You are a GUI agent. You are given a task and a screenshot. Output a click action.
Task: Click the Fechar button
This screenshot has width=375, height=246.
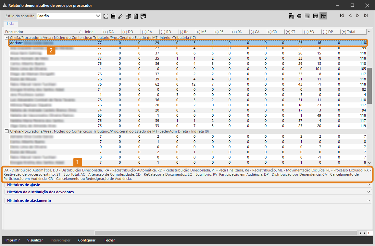(x=110, y=240)
